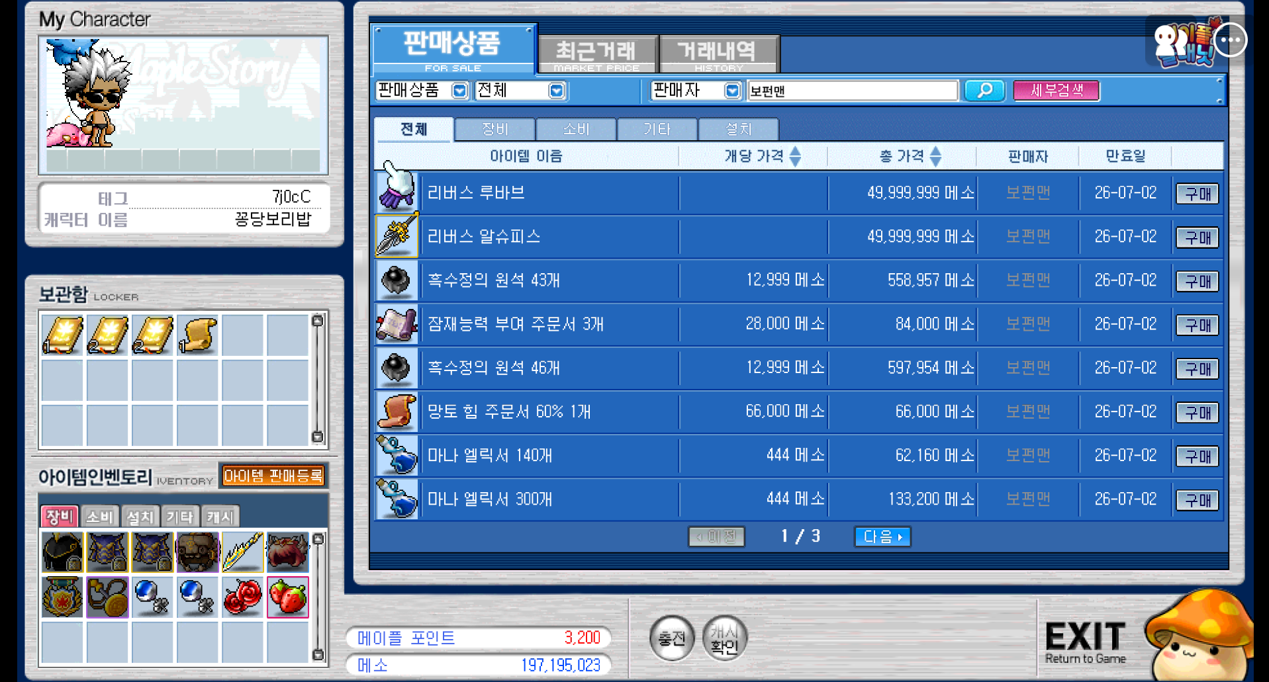Click the seller search field containing 보편맨
The image size is (1269, 682).
pyautogui.click(x=852, y=91)
